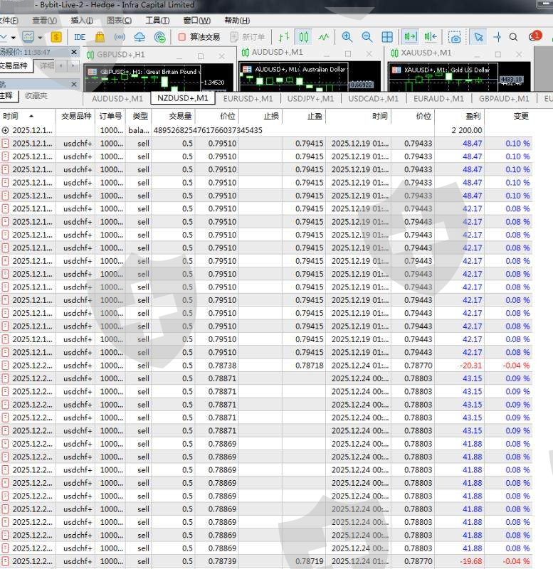Image resolution: width=553 pixels, height=569 pixels.
Task: Open the 插入(I) menu
Action: click(x=81, y=21)
